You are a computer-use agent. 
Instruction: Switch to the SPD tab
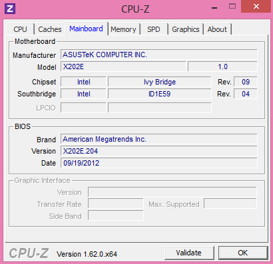point(154,29)
